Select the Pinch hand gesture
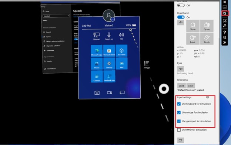This screenshot has width=231, height=145. [207, 39]
